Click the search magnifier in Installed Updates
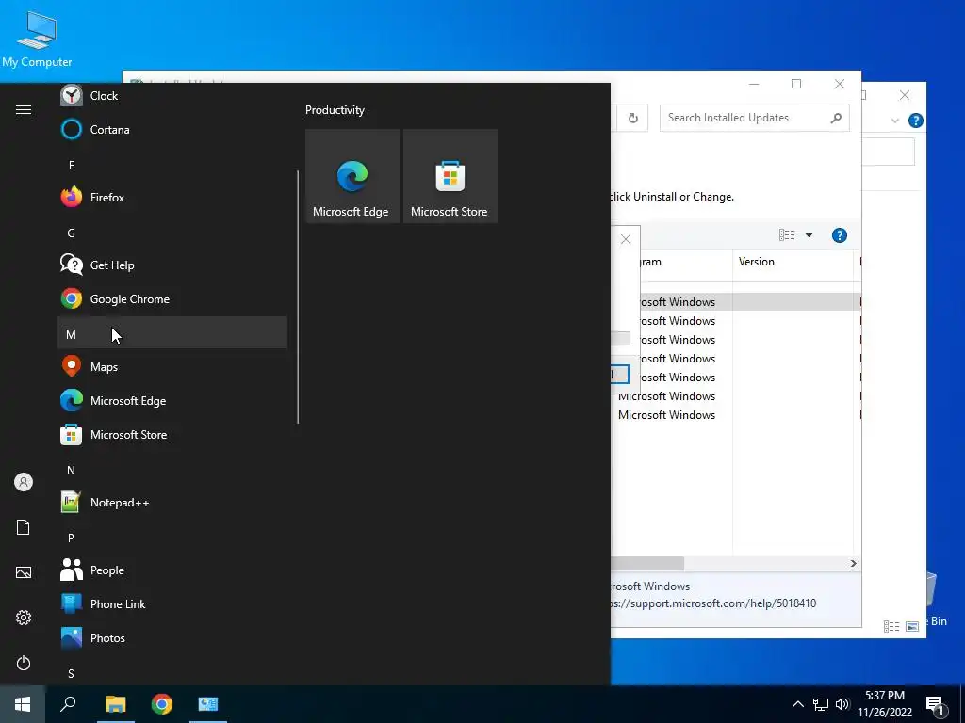Viewport: 965px width, 723px height. click(x=836, y=118)
